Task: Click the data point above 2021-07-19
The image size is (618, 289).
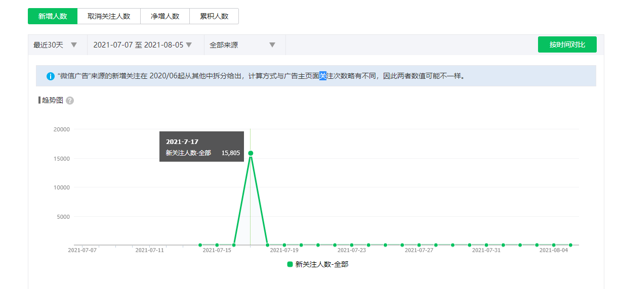Action: (284, 245)
